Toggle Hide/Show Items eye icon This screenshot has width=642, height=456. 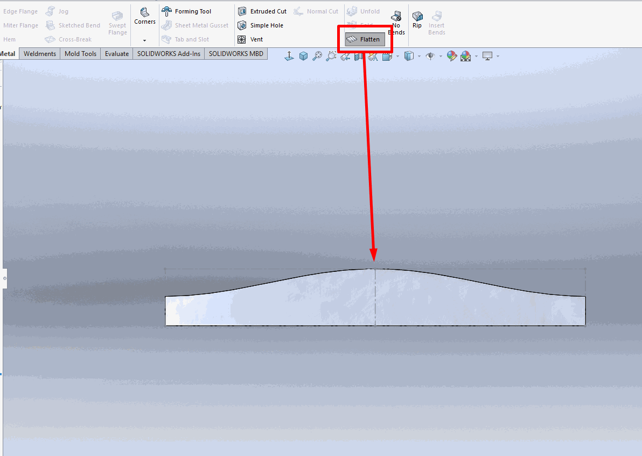pyautogui.click(x=430, y=56)
